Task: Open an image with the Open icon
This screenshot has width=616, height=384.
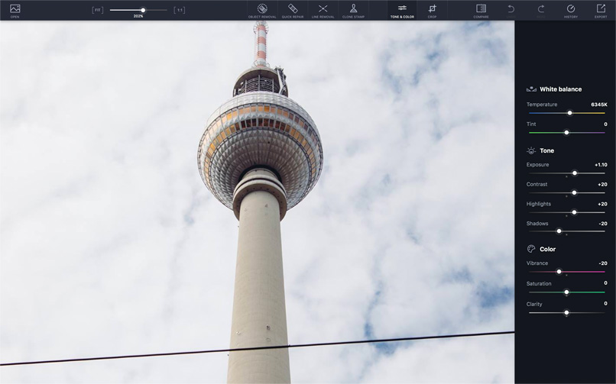Action: point(15,11)
